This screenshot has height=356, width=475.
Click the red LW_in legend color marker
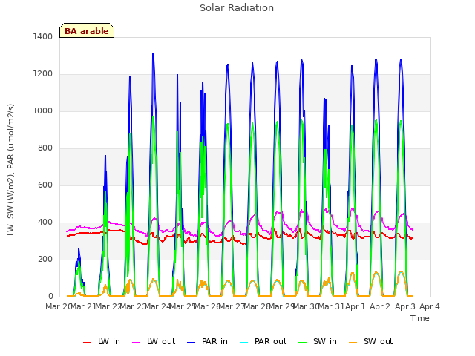88,343
